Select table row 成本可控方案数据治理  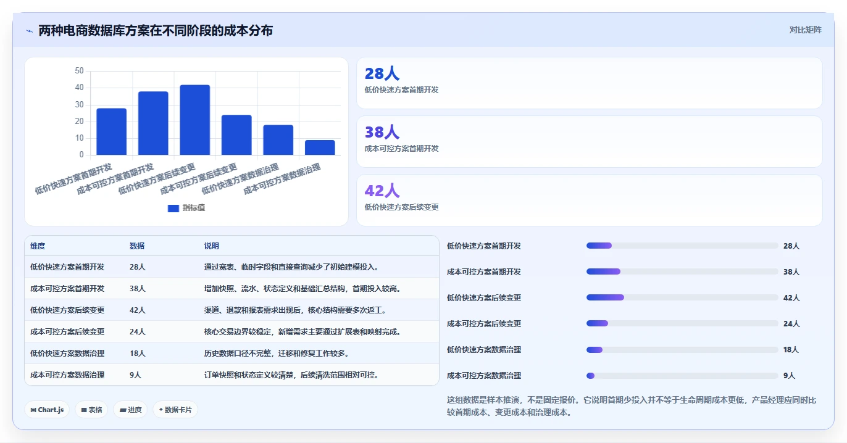tap(232, 375)
